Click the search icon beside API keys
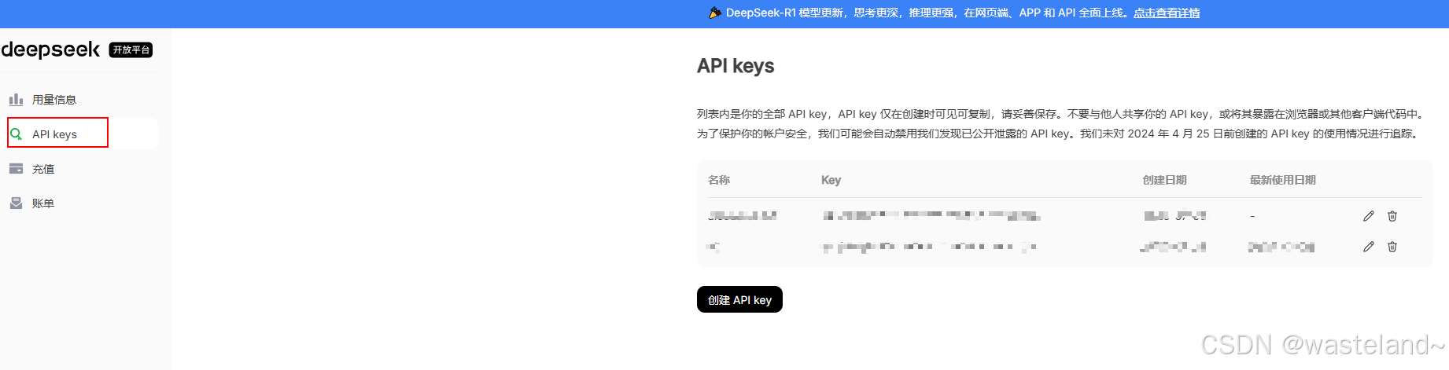The height and width of the screenshot is (370, 1449). pos(16,134)
